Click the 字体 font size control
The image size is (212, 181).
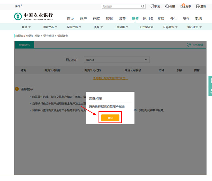pyautogui.click(x=18, y=6)
